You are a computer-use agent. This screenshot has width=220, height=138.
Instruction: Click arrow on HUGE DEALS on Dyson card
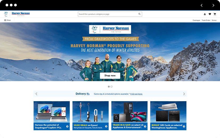pyautogui.click(x=106, y=127)
